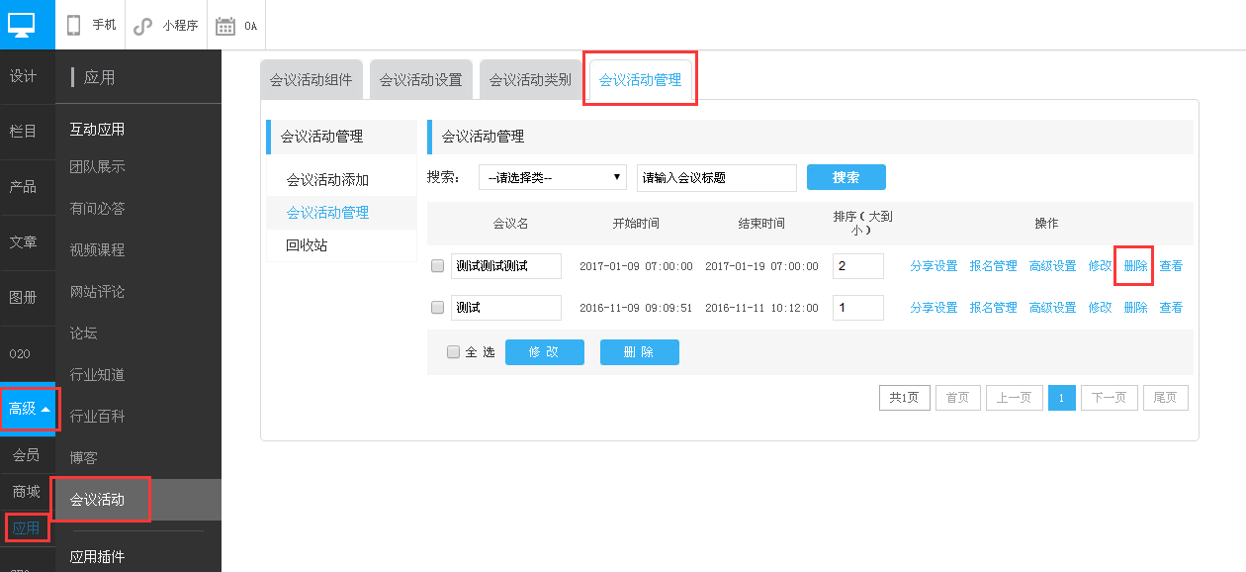Open 会员 under 高级

(x=26, y=455)
